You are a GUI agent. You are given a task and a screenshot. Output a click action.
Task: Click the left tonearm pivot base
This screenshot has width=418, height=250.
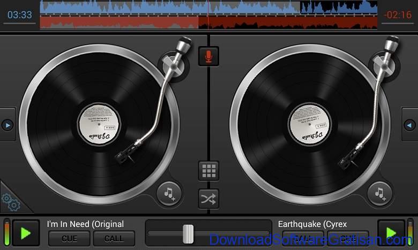[174, 66]
